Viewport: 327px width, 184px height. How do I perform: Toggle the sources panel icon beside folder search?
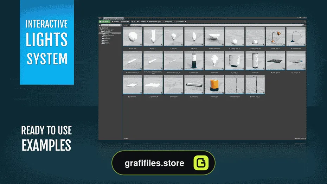point(100,25)
